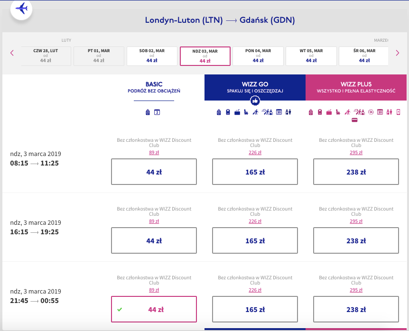The height and width of the screenshot is (331, 409).
Task: Click the 30-day calendar icon under WIZZ GO
Action: [279, 112]
